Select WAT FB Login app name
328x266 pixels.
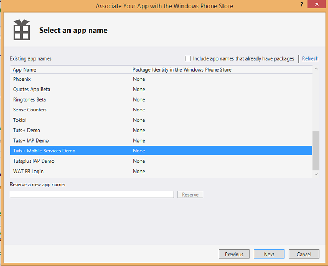[x=161, y=171]
